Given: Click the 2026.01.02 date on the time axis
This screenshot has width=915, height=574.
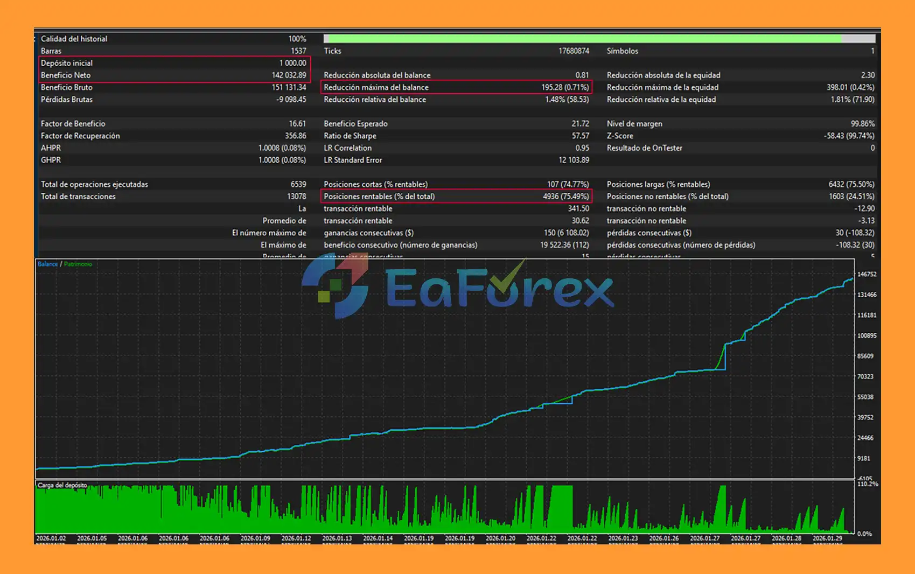Looking at the screenshot, I should [x=51, y=538].
